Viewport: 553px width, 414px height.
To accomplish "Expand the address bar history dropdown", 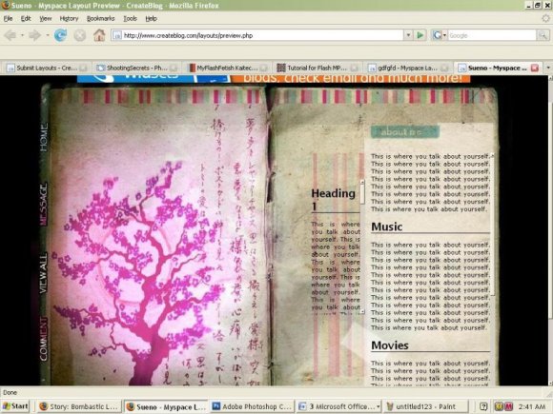I will click(408, 35).
